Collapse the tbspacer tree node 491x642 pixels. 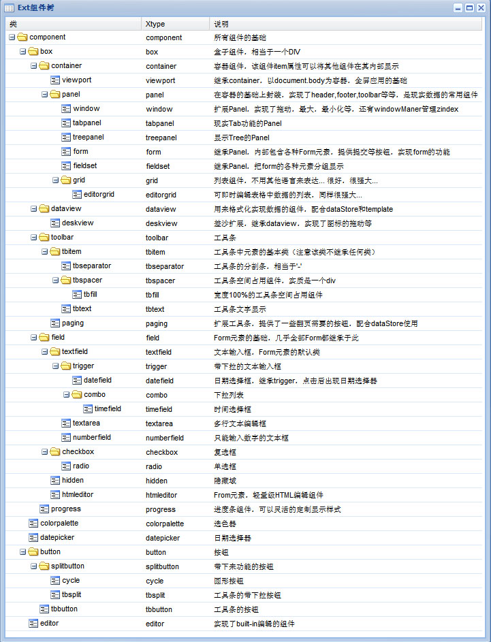coord(55,280)
